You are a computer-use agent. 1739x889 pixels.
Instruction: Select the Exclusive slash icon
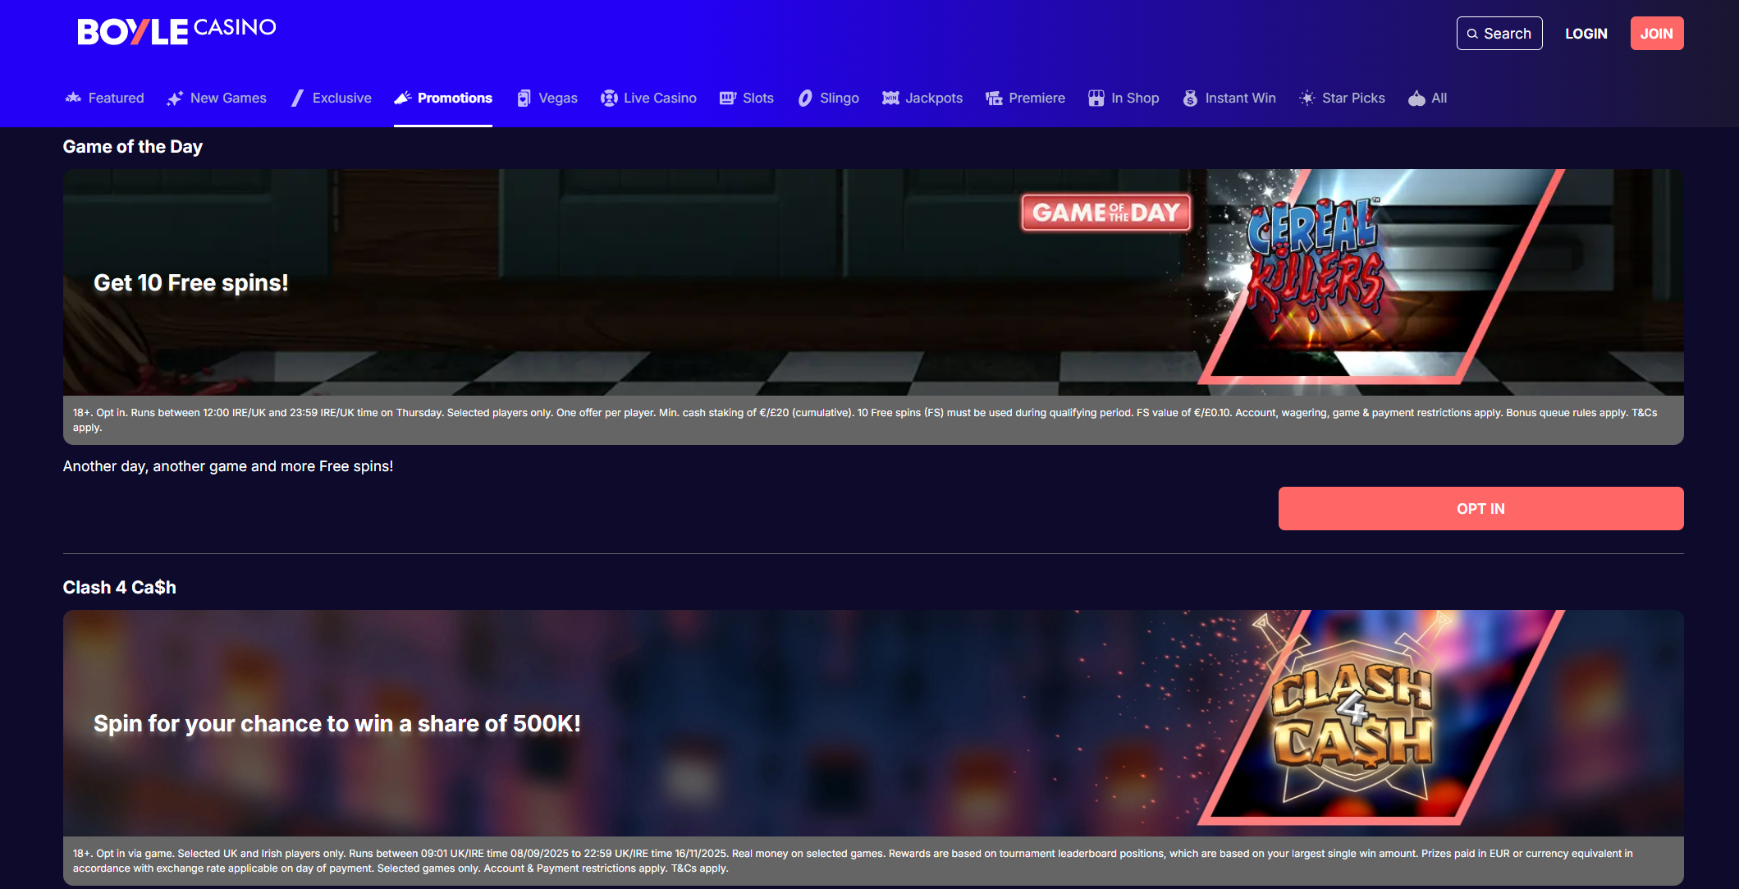click(297, 99)
